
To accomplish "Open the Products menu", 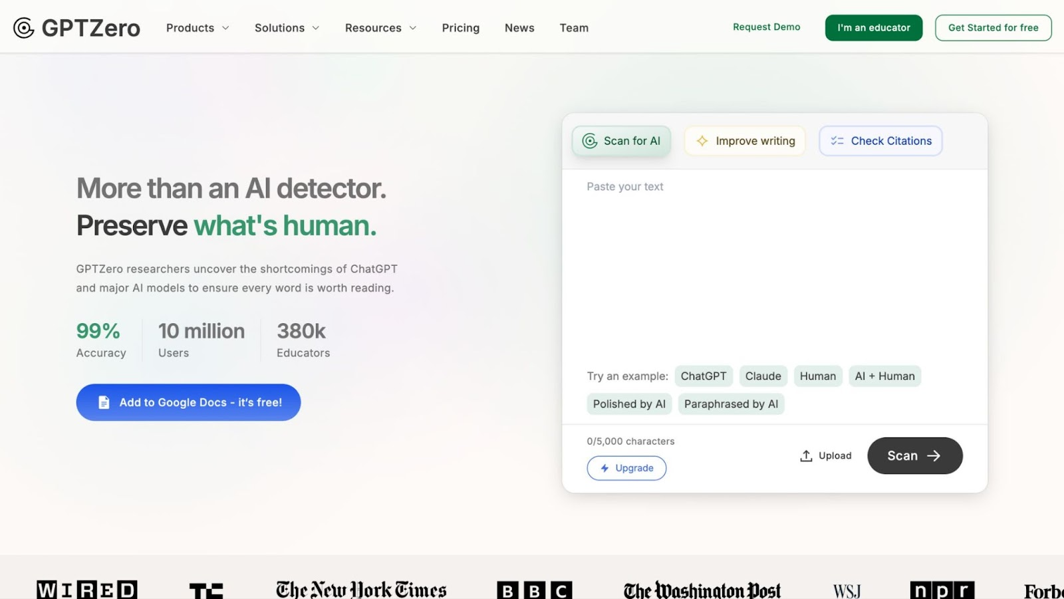I will pyautogui.click(x=198, y=28).
